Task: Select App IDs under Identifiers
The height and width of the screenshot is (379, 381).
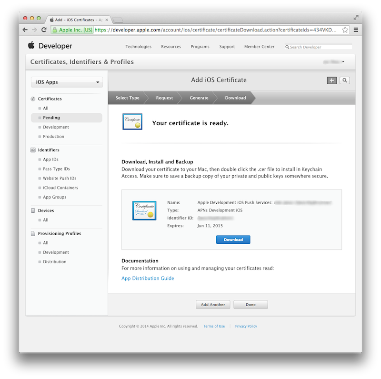Action: tap(50, 159)
